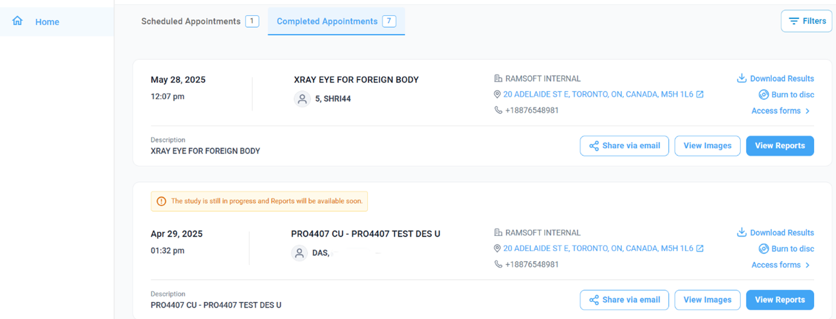View Images for PRO4407 TEST DES U
836x319 pixels.
click(707, 300)
